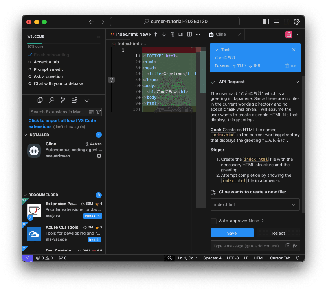
Task: Open settings gear in title bar
Action: tap(297, 22)
